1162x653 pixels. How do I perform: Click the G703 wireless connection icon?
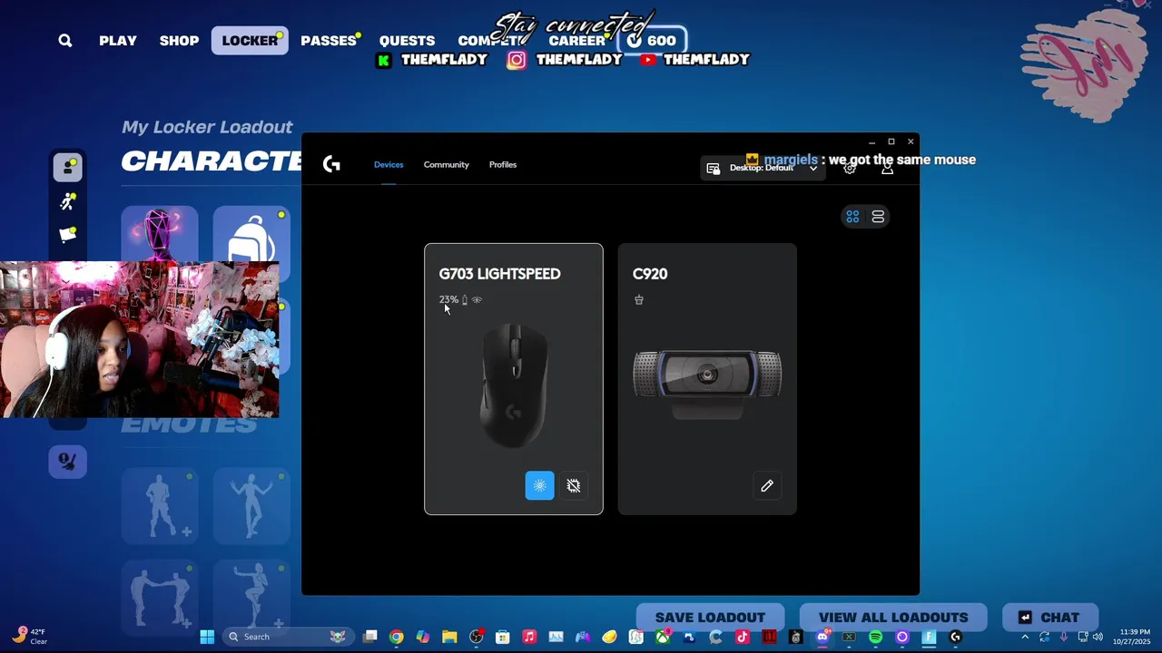477,300
